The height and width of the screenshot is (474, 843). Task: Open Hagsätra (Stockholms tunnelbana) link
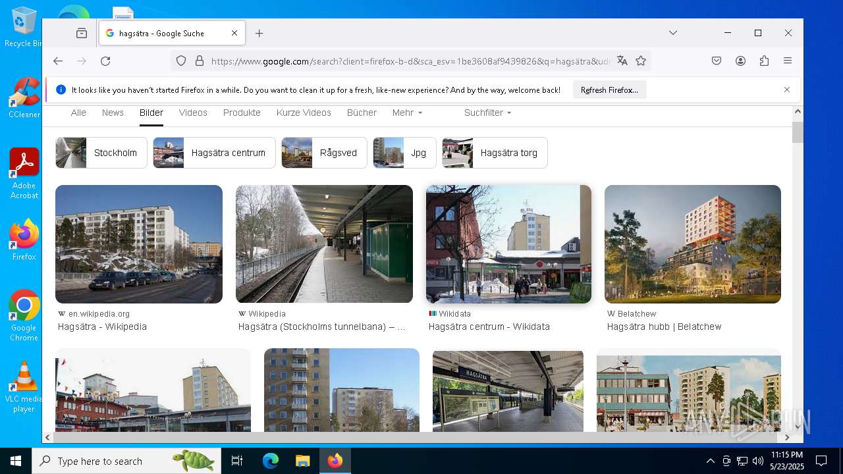coord(321,327)
